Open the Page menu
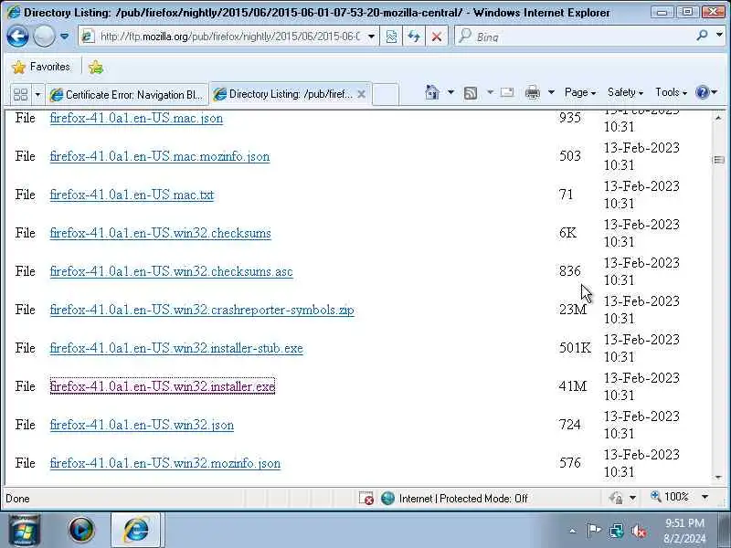 click(580, 92)
